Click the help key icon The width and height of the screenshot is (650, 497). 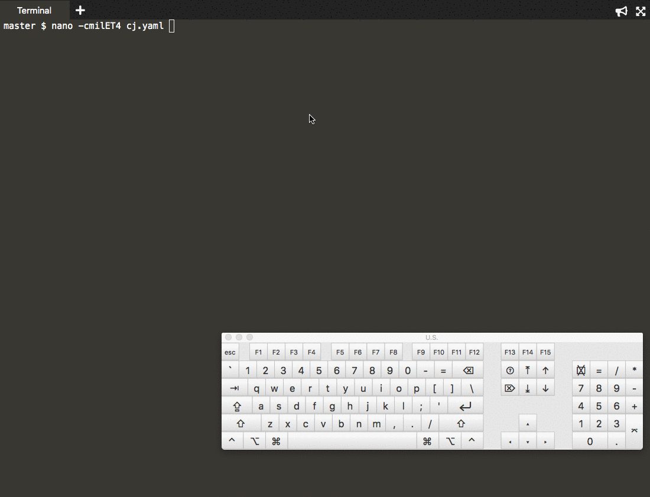point(510,371)
